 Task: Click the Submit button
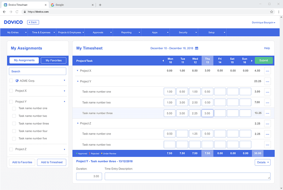[264, 60]
